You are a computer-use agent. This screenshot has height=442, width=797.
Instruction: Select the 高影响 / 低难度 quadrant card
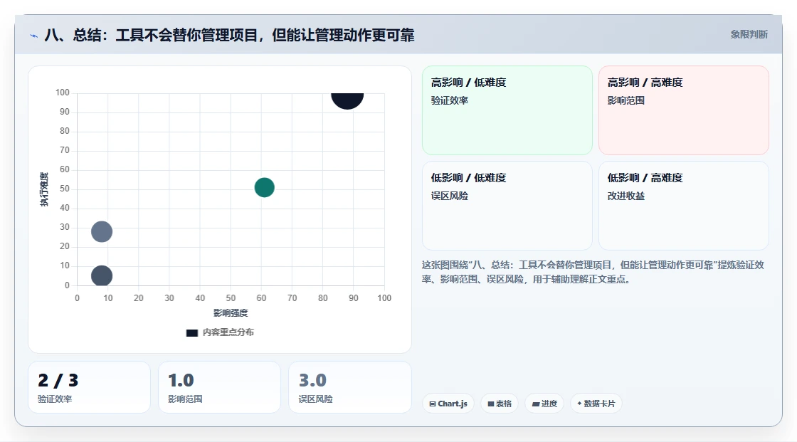click(x=507, y=110)
